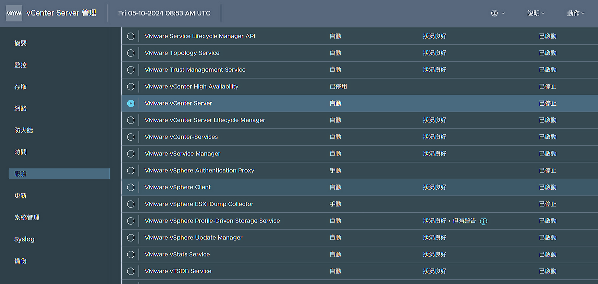This screenshot has width=598, height=284.
Task: Open 更新 update in sidebar
Action: (20, 195)
